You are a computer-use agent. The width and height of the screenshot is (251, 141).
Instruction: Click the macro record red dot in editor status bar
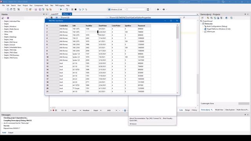pyautogui.click(x=53, y=110)
